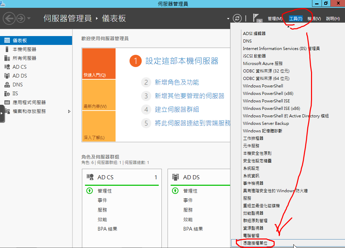Image resolution: width=345 pixels, height=248 pixels.
Task: Choose DNS from Tools menu
Action: click(247, 41)
